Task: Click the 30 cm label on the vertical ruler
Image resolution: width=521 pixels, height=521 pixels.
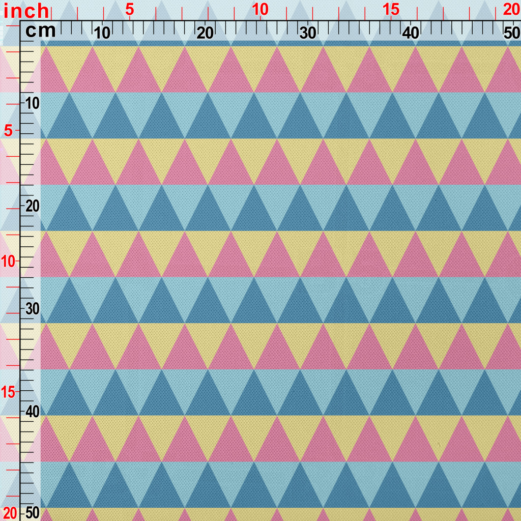Action: tap(33, 309)
